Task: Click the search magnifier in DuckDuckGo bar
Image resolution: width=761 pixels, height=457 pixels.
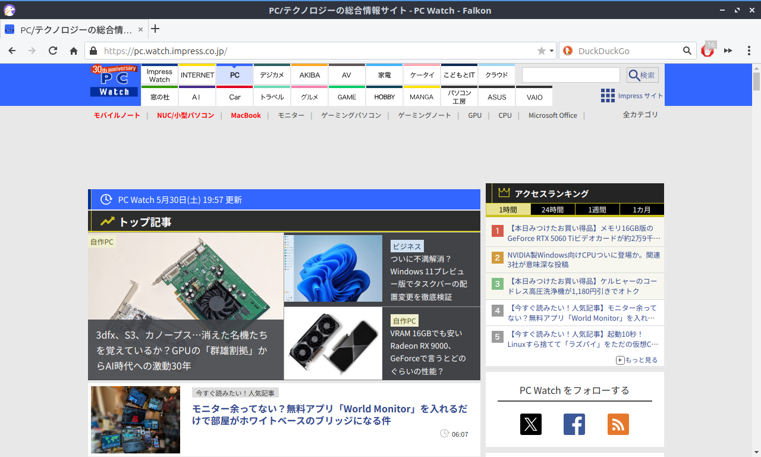Action: coord(687,51)
